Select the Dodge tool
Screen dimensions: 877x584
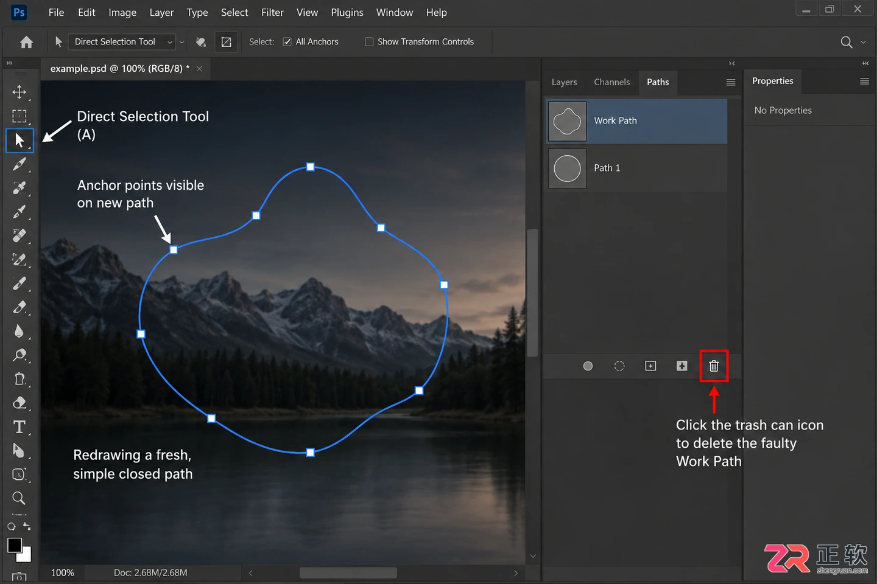(x=19, y=355)
